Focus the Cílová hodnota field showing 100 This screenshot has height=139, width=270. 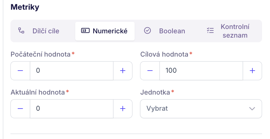pos(201,71)
